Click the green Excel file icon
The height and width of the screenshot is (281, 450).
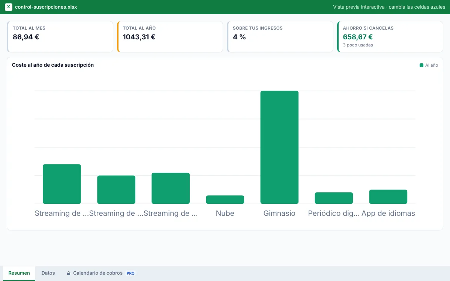click(x=9, y=7)
